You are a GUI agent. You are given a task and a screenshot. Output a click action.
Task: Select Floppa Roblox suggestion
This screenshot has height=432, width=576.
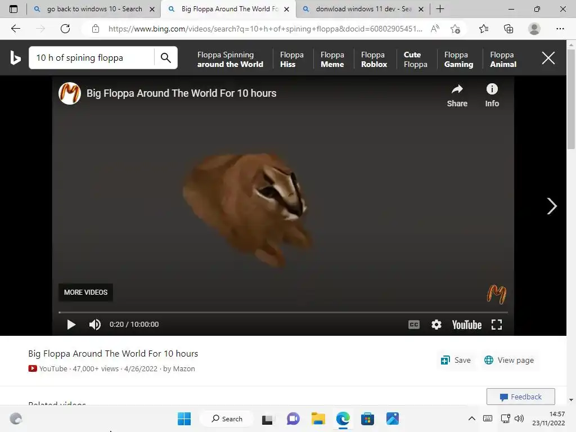[x=374, y=59]
